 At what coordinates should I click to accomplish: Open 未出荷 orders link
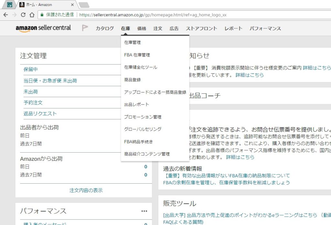[31, 91]
